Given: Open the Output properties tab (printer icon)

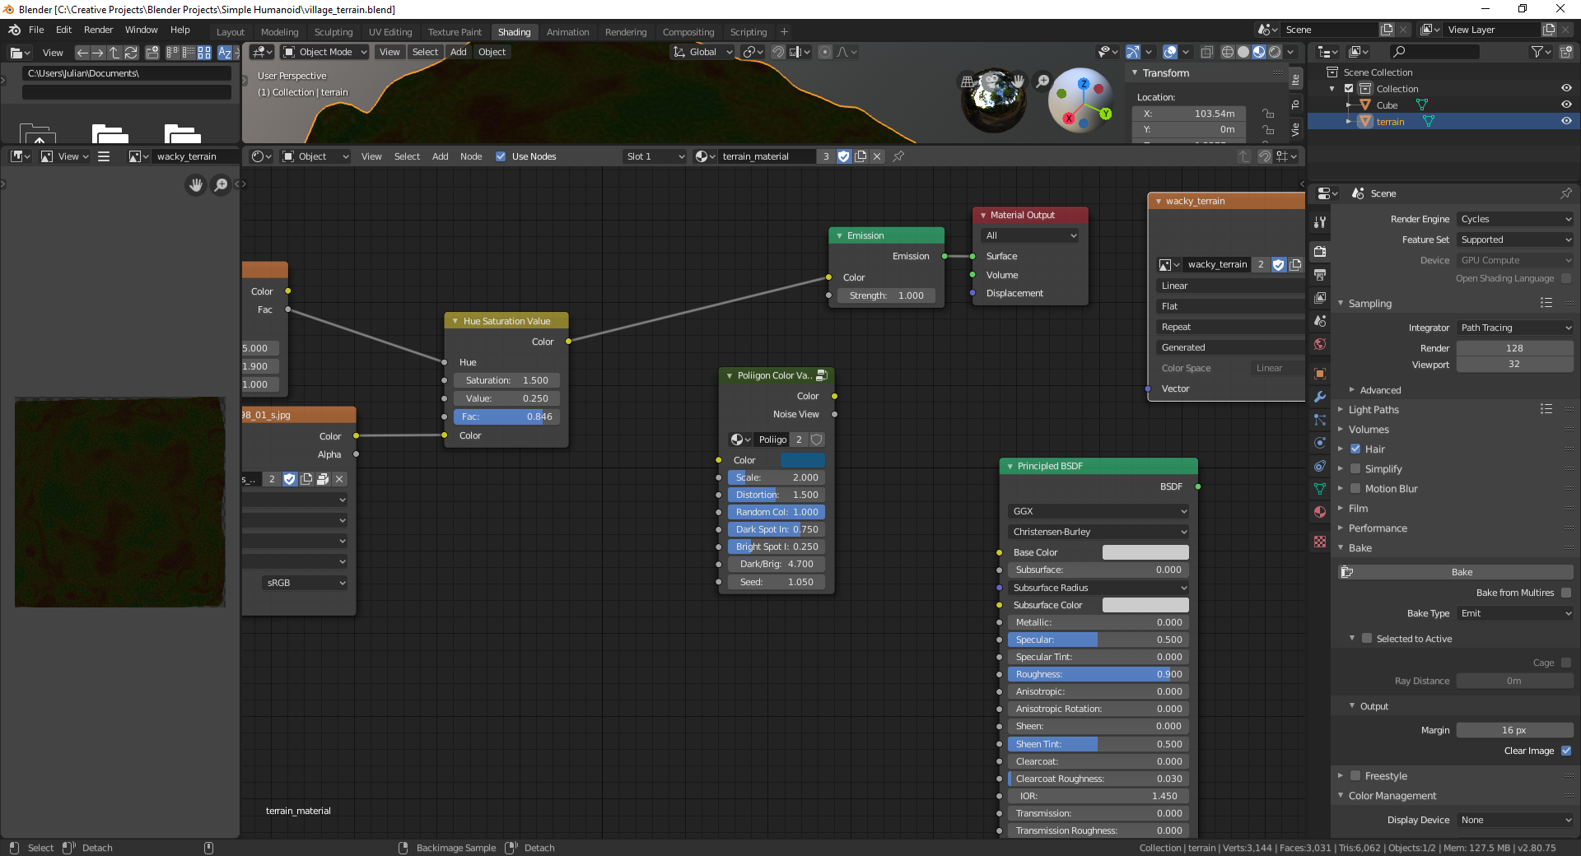Looking at the screenshot, I should pos(1320,274).
